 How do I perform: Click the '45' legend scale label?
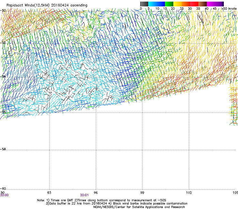point(215,8)
